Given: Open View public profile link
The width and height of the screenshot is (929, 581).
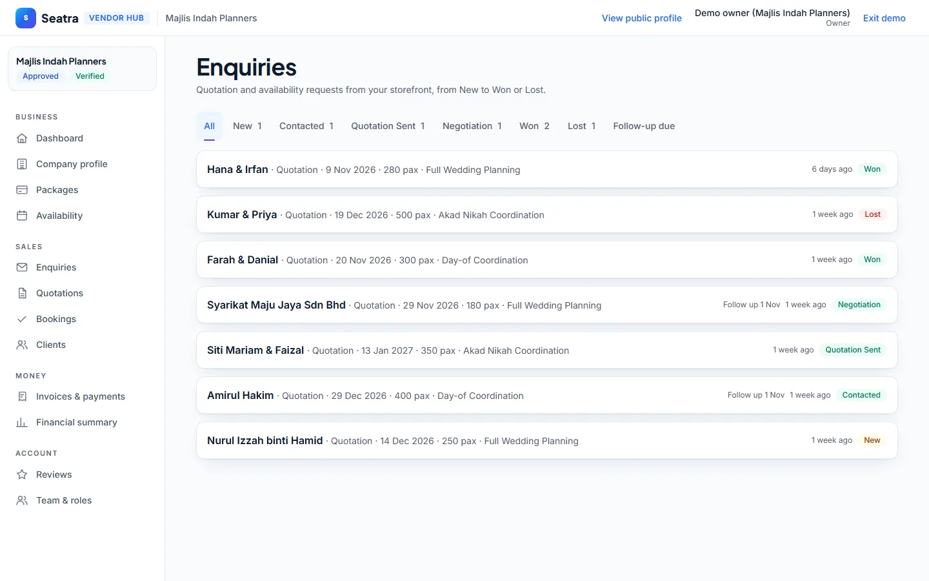Looking at the screenshot, I should point(642,18).
